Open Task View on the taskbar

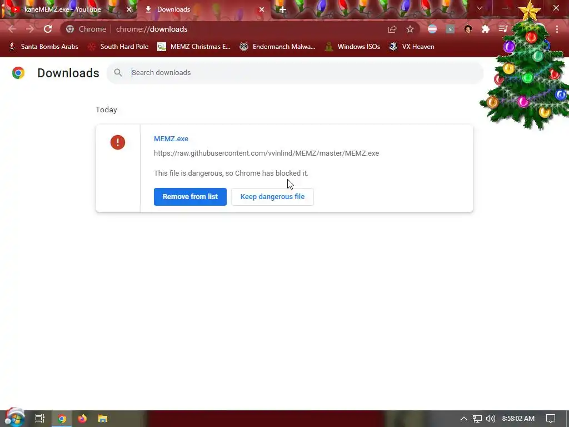click(40, 419)
